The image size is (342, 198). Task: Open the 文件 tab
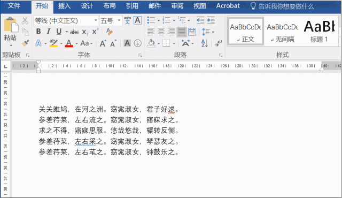click(14, 6)
